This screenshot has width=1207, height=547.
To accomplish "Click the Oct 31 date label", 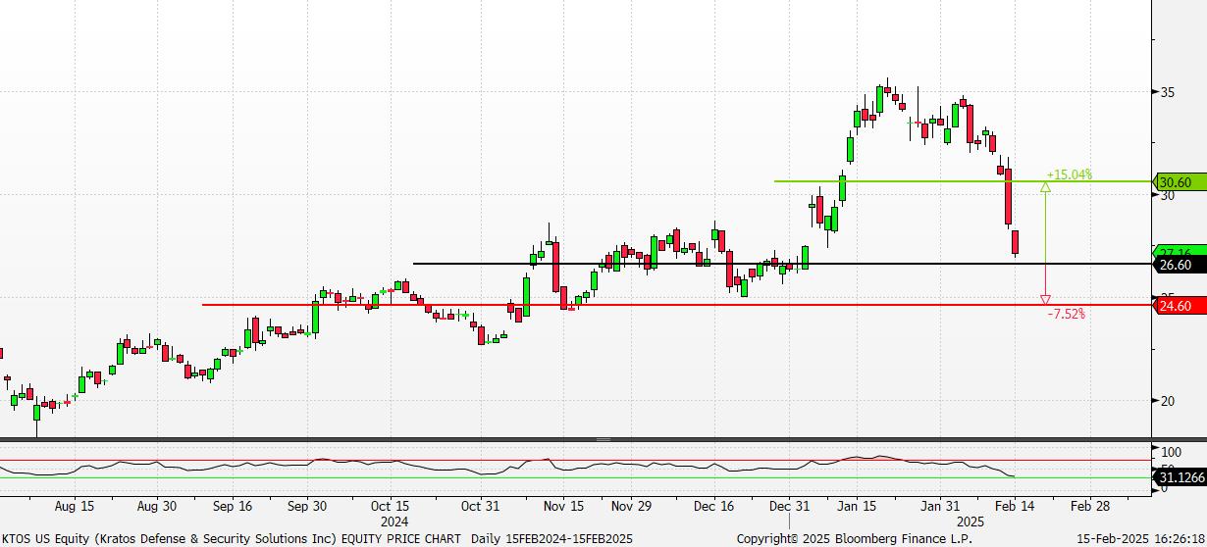I will point(481,507).
